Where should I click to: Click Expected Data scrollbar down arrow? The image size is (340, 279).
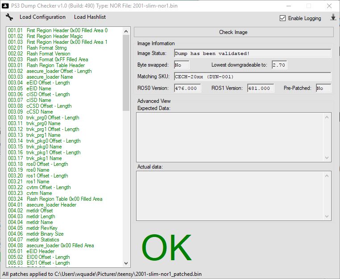pyautogui.click(x=327, y=158)
